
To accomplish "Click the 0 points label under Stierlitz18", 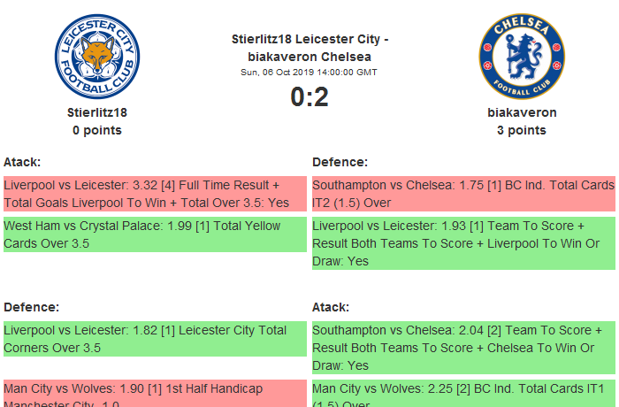I will 97,130.
